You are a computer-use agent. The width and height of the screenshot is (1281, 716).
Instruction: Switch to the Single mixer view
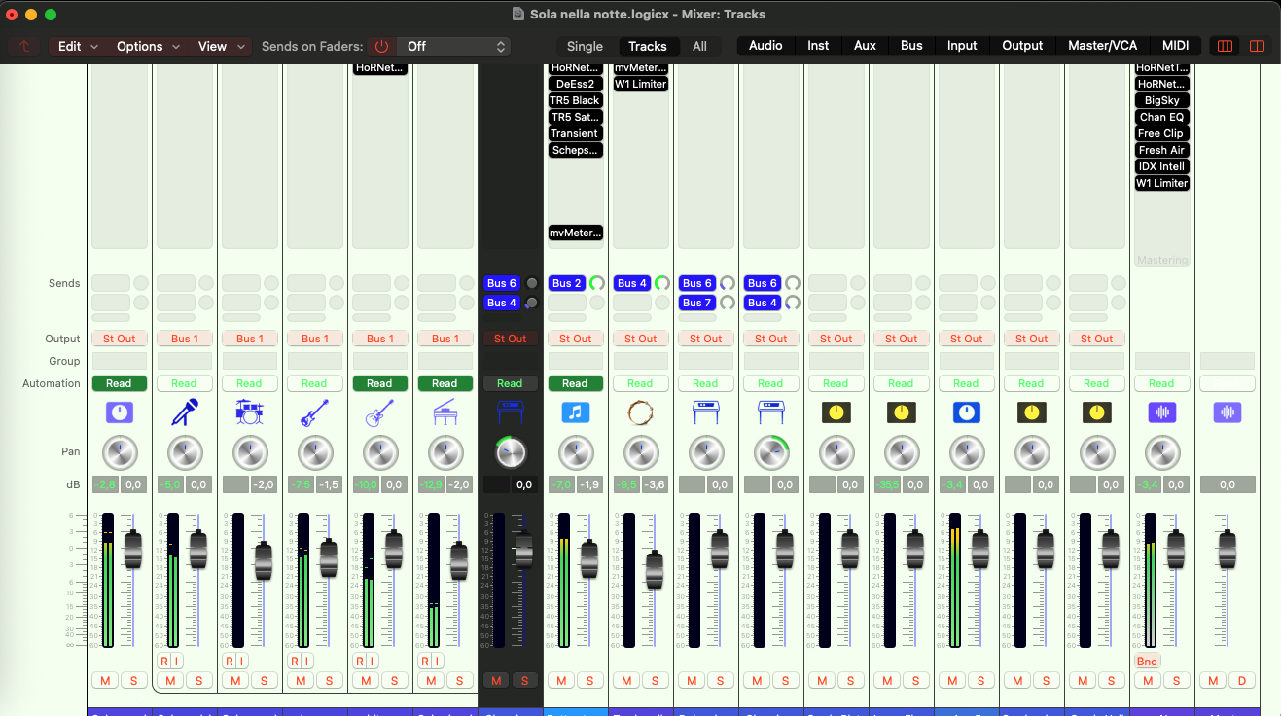click(585, 46)
